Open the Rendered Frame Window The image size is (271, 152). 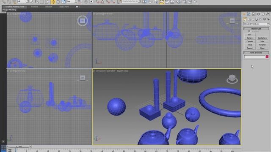tap(190, 2)
